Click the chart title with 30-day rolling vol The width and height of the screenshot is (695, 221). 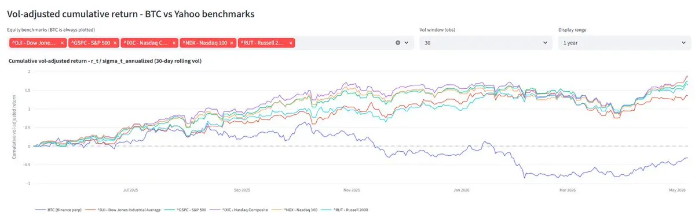(105, 61)
